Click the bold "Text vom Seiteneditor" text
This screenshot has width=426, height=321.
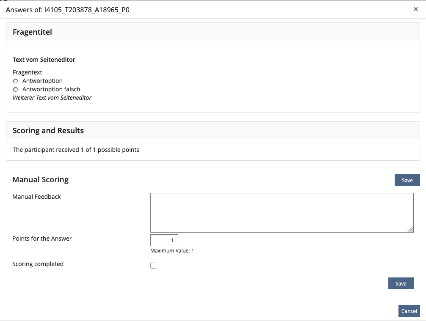pyautogui.click(x=44, y=60)
